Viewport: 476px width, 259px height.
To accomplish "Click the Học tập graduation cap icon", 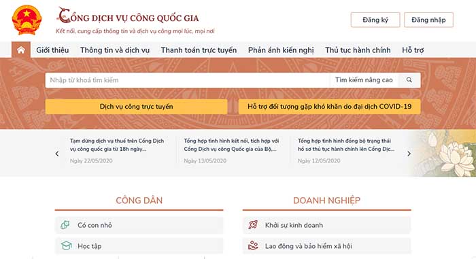I will pyautogui.click(x=66, y=245).
